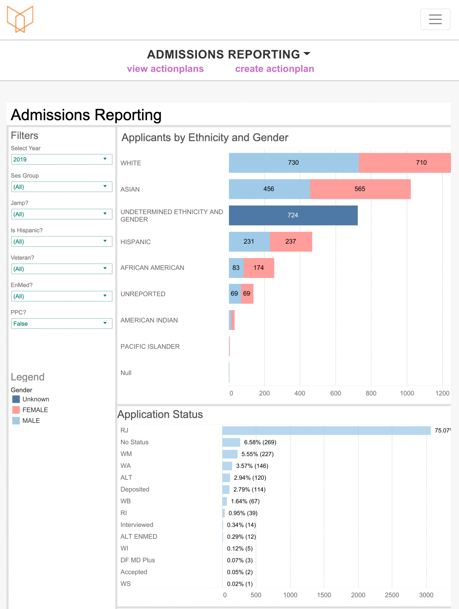This screenshot has height=609, width=459.
Task: Click the African American female bar 174
Action: pos(259,268)
